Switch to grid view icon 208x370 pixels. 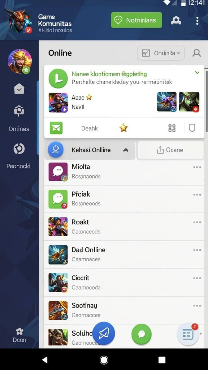pyautogui.click(x=172, y=128)
